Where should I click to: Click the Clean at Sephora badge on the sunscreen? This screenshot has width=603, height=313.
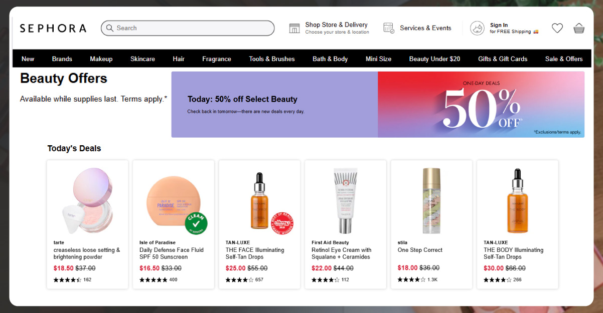tap(195, 222)
